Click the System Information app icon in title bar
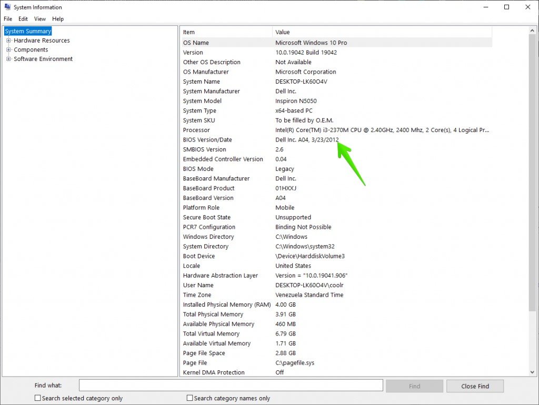The width and height of the screenshot is (539, 405). click(x=7, y=7)
